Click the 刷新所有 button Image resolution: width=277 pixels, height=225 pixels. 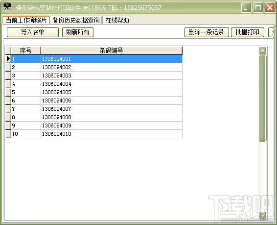[x=78, y=32]
